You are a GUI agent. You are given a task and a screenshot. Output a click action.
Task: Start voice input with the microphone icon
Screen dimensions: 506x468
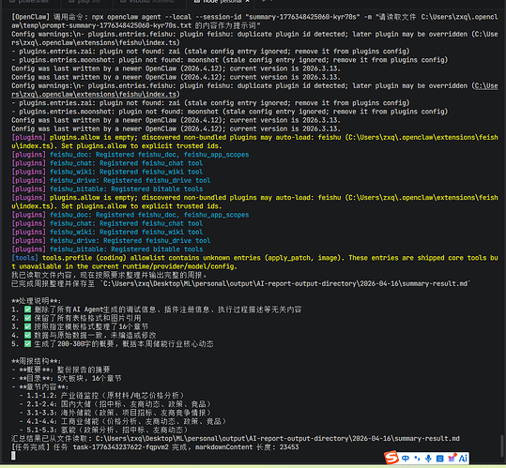click(428, 459)
